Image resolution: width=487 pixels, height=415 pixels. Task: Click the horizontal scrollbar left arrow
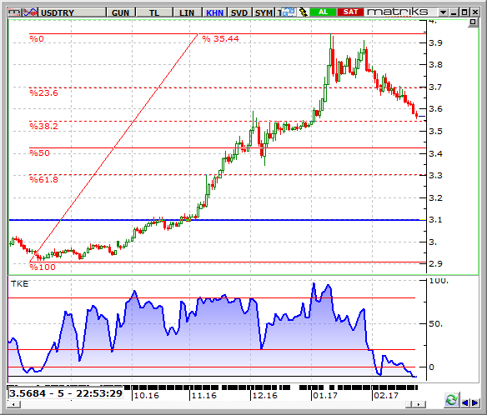[x=14, y=404]
